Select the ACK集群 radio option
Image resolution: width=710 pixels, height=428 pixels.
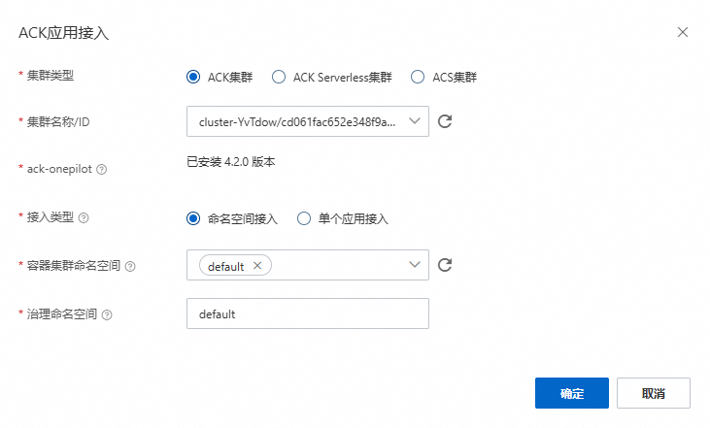point(193,77)
